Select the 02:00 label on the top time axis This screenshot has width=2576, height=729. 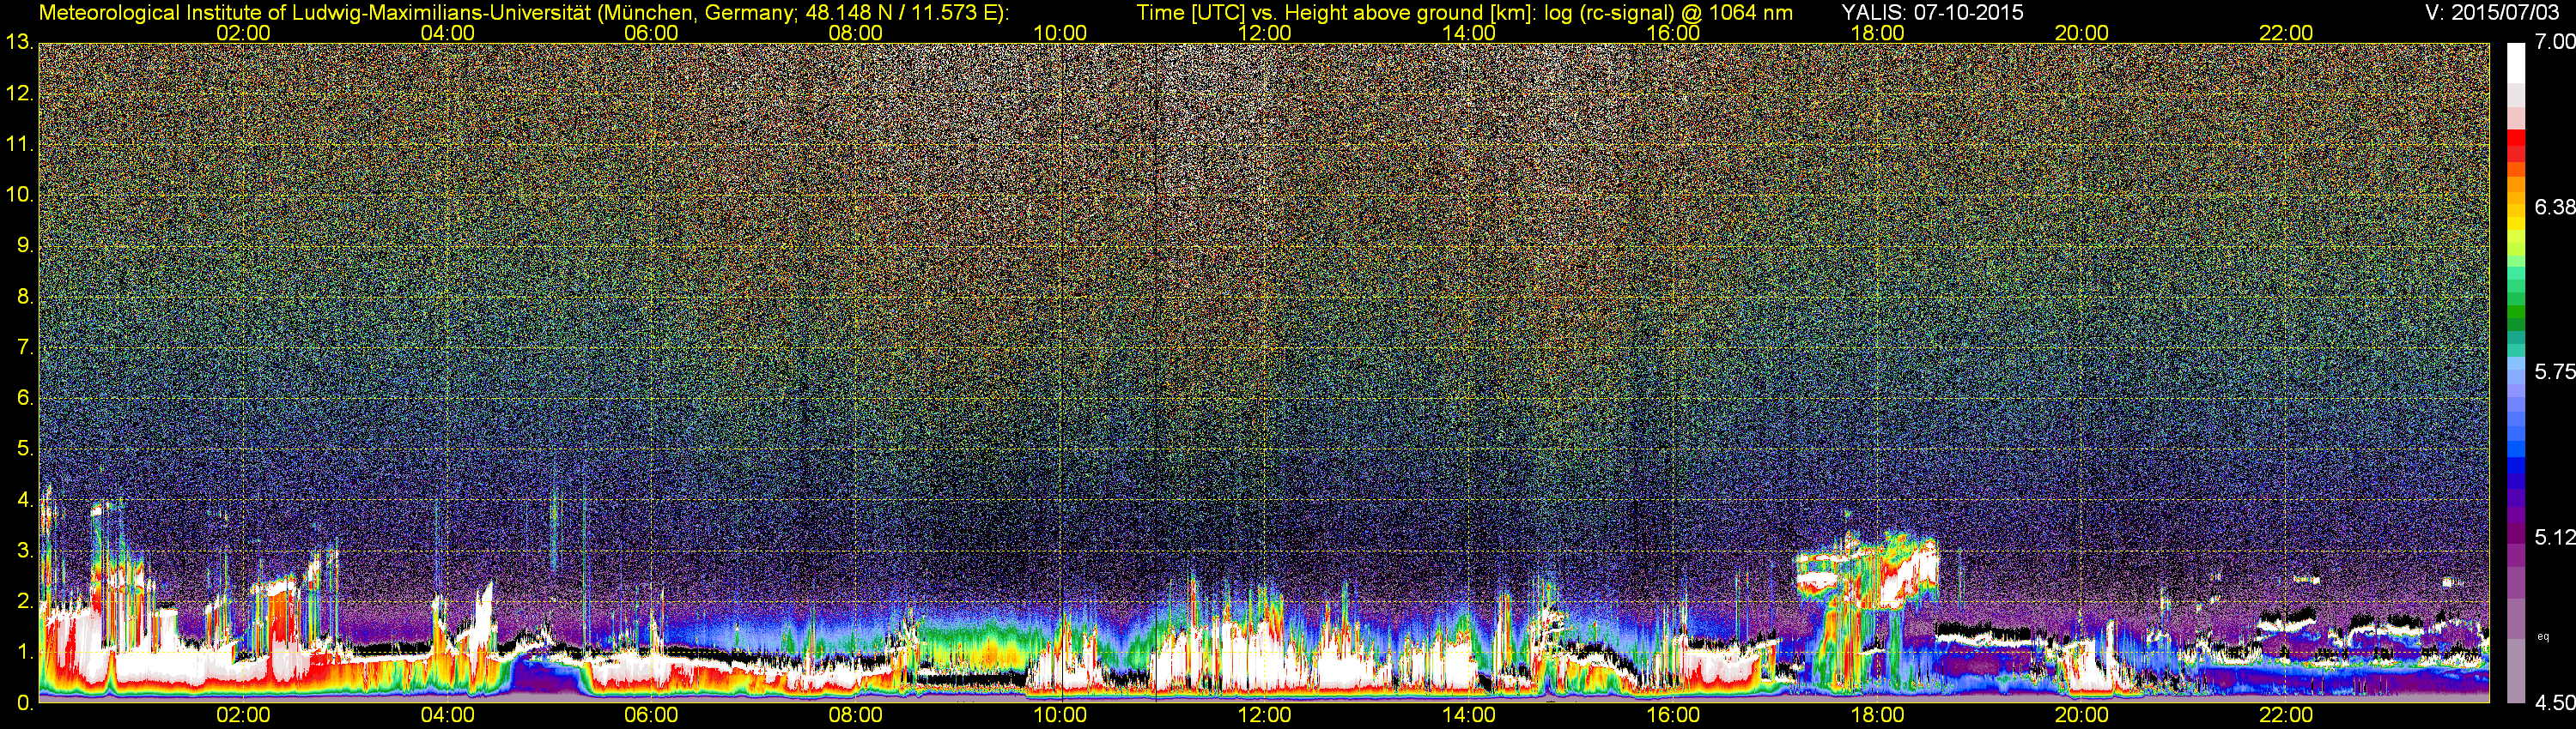pyautogui.click(x=243, y=33)
